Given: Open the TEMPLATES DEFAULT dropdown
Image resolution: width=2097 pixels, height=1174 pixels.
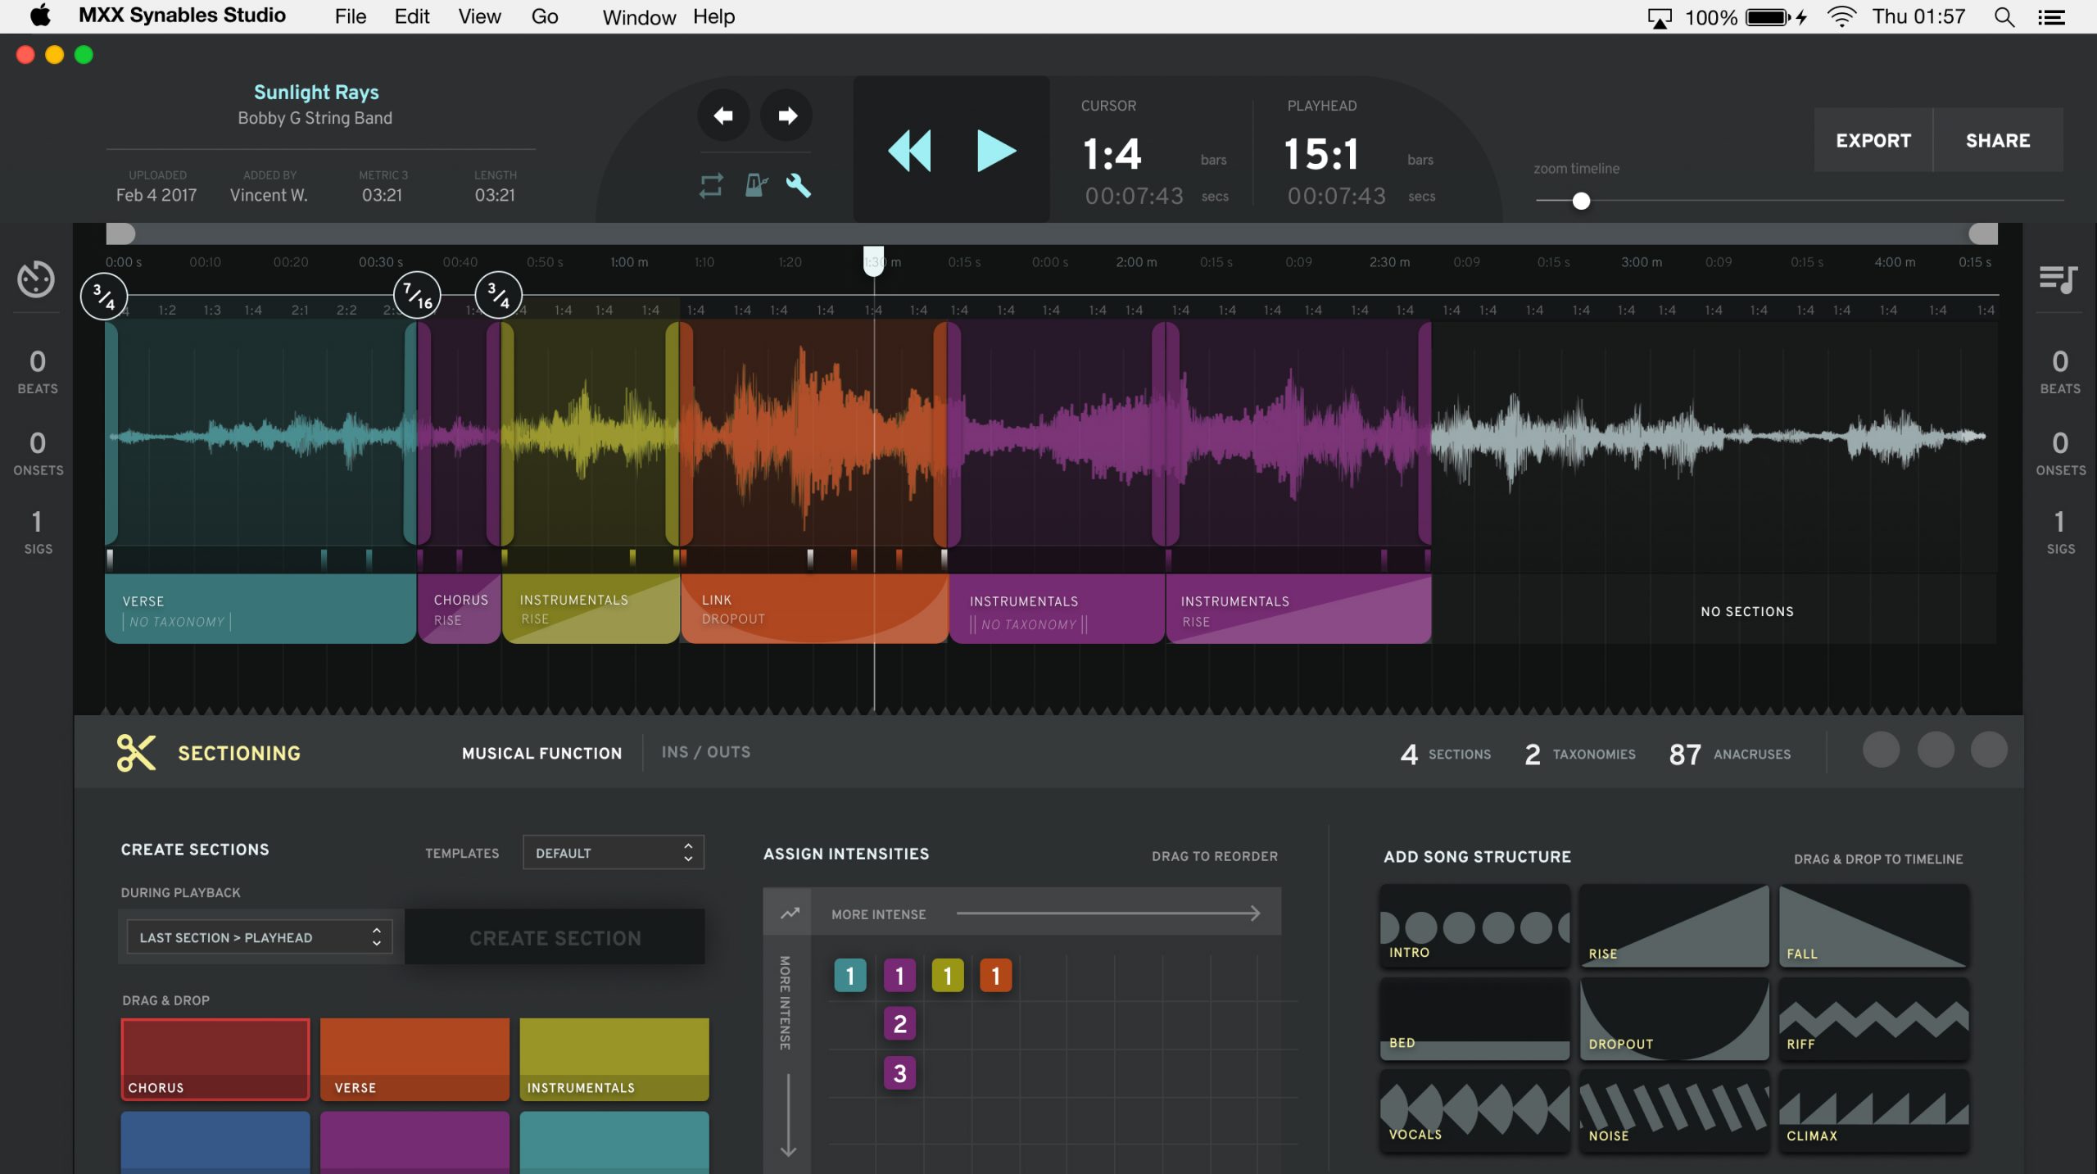Looking at the screenshot, I should coord(614,853).
